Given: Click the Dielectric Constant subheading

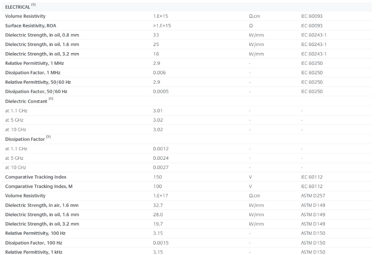Looking at the screenshot, I should [26, 101].
